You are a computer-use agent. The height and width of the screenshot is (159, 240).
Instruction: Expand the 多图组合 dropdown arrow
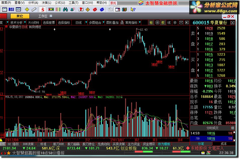(x=104, y=23)
